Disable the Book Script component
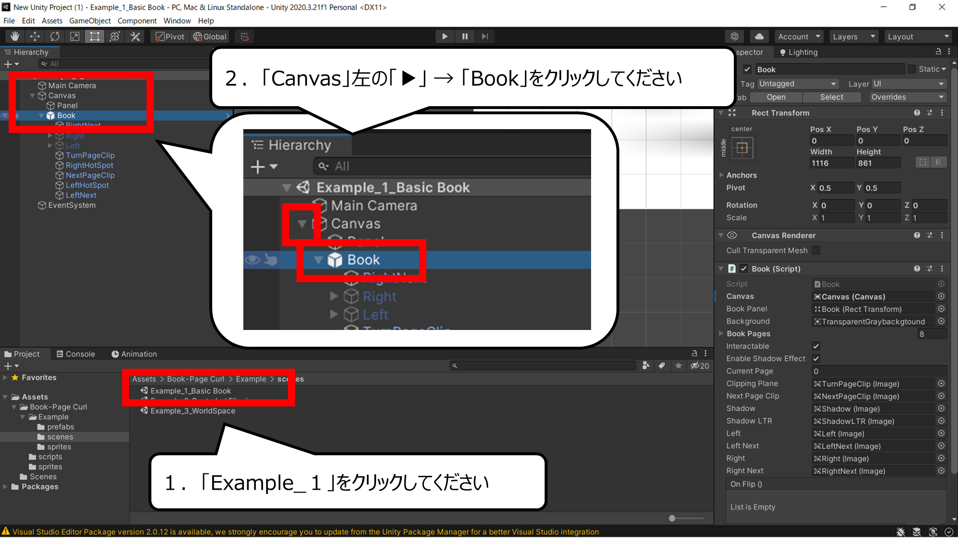The height and width of the screenshot is (538, 958). [x=744, y=269]
